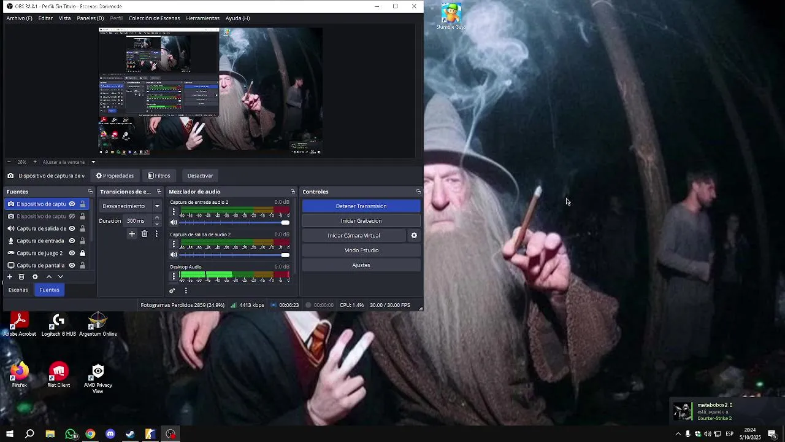Open Adobe Acrobat desktop shortcut
785x442 pixels.
(20, 325)
